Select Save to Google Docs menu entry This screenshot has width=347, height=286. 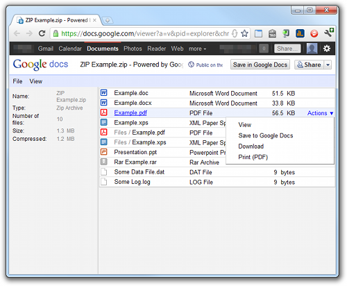266,135
